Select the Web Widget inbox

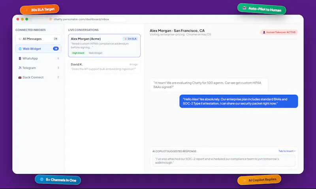(38, 49)
